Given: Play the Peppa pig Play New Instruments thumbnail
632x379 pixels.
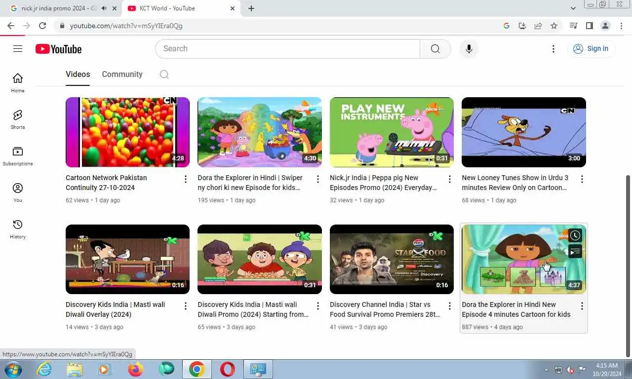Looking at the screenshot, I should point(392,132).
